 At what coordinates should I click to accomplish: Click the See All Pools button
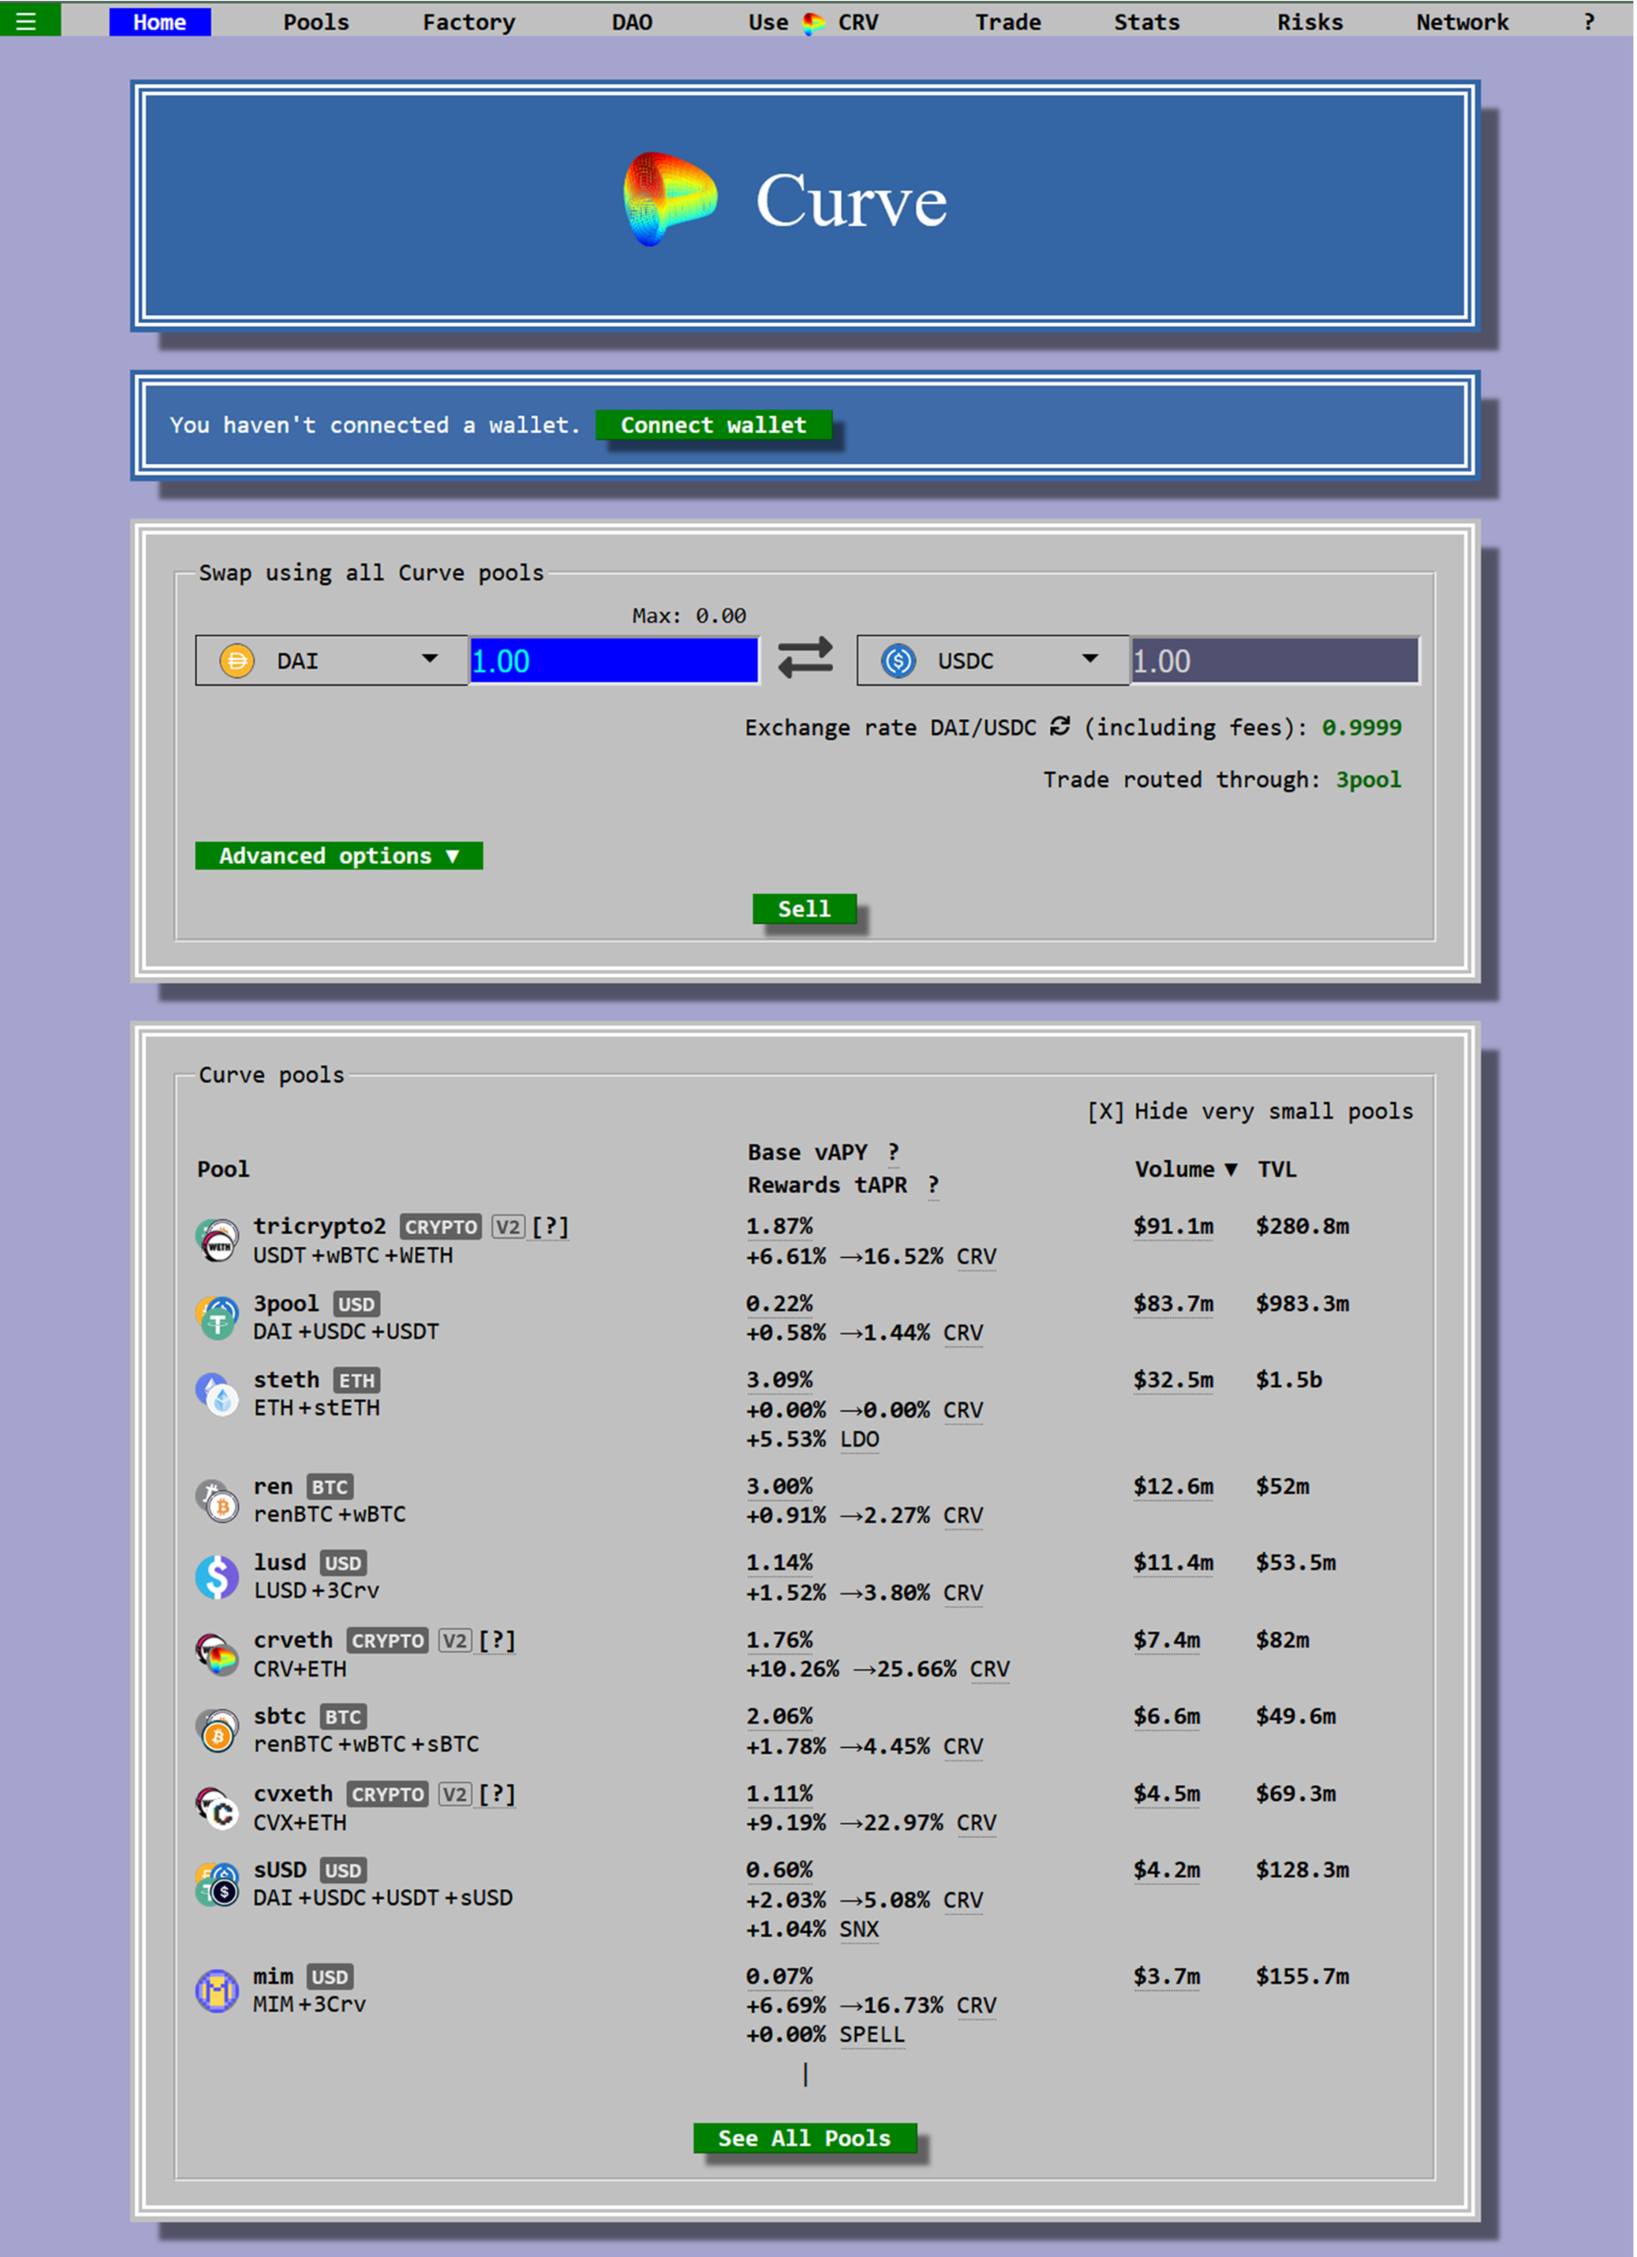(x=803, y=2138)
